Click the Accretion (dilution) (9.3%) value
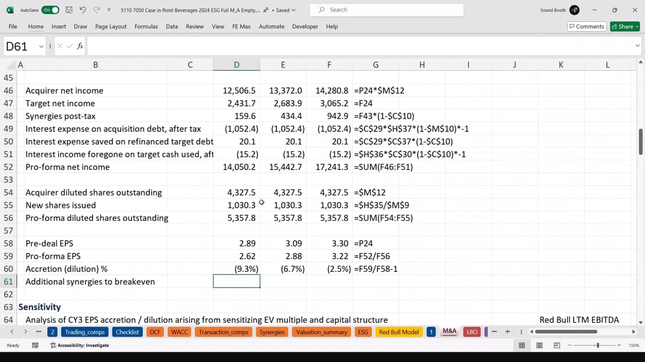The height and width of the screenshot is (362, 645). click(x=246, y=269)
